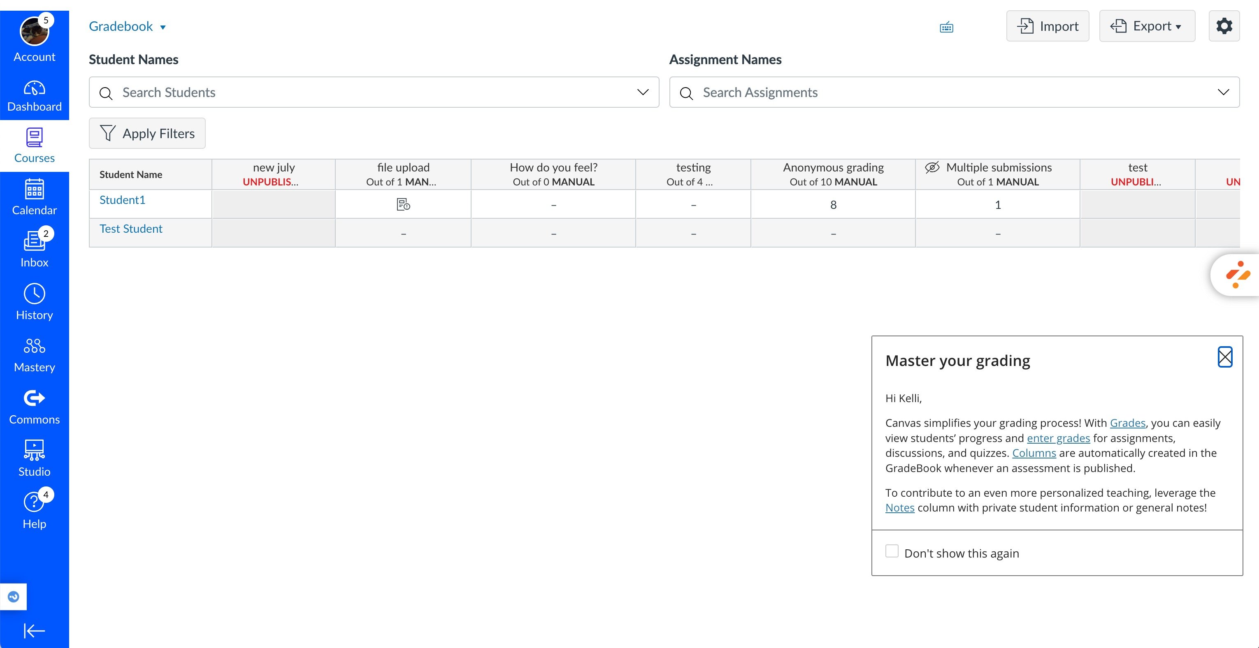Click hidden-eye icon on Multiple submissions

click(932, 167)
